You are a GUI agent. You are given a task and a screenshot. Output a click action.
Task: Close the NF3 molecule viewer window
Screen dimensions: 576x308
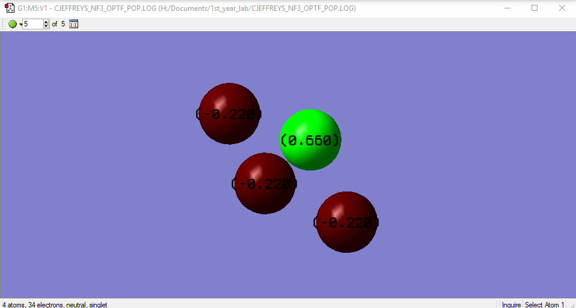[562, 8]
